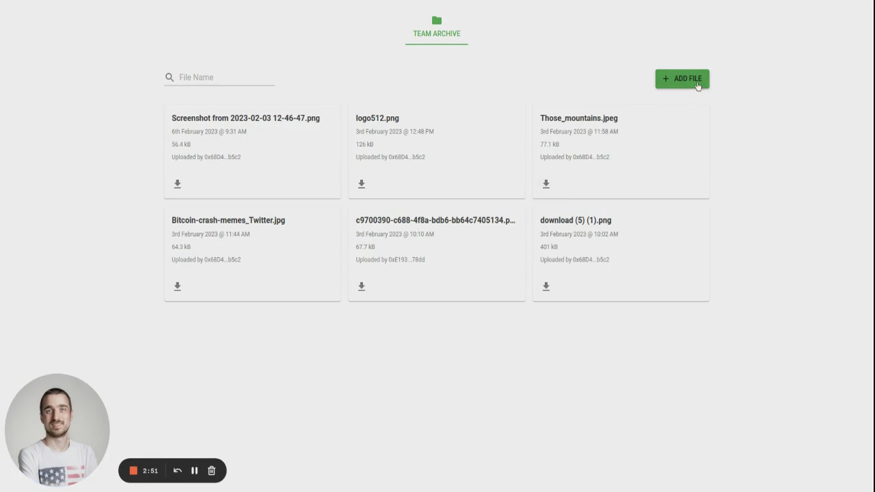Click the 67.7 kB file size
875x492 pixels.
click(x=365, y=247)
